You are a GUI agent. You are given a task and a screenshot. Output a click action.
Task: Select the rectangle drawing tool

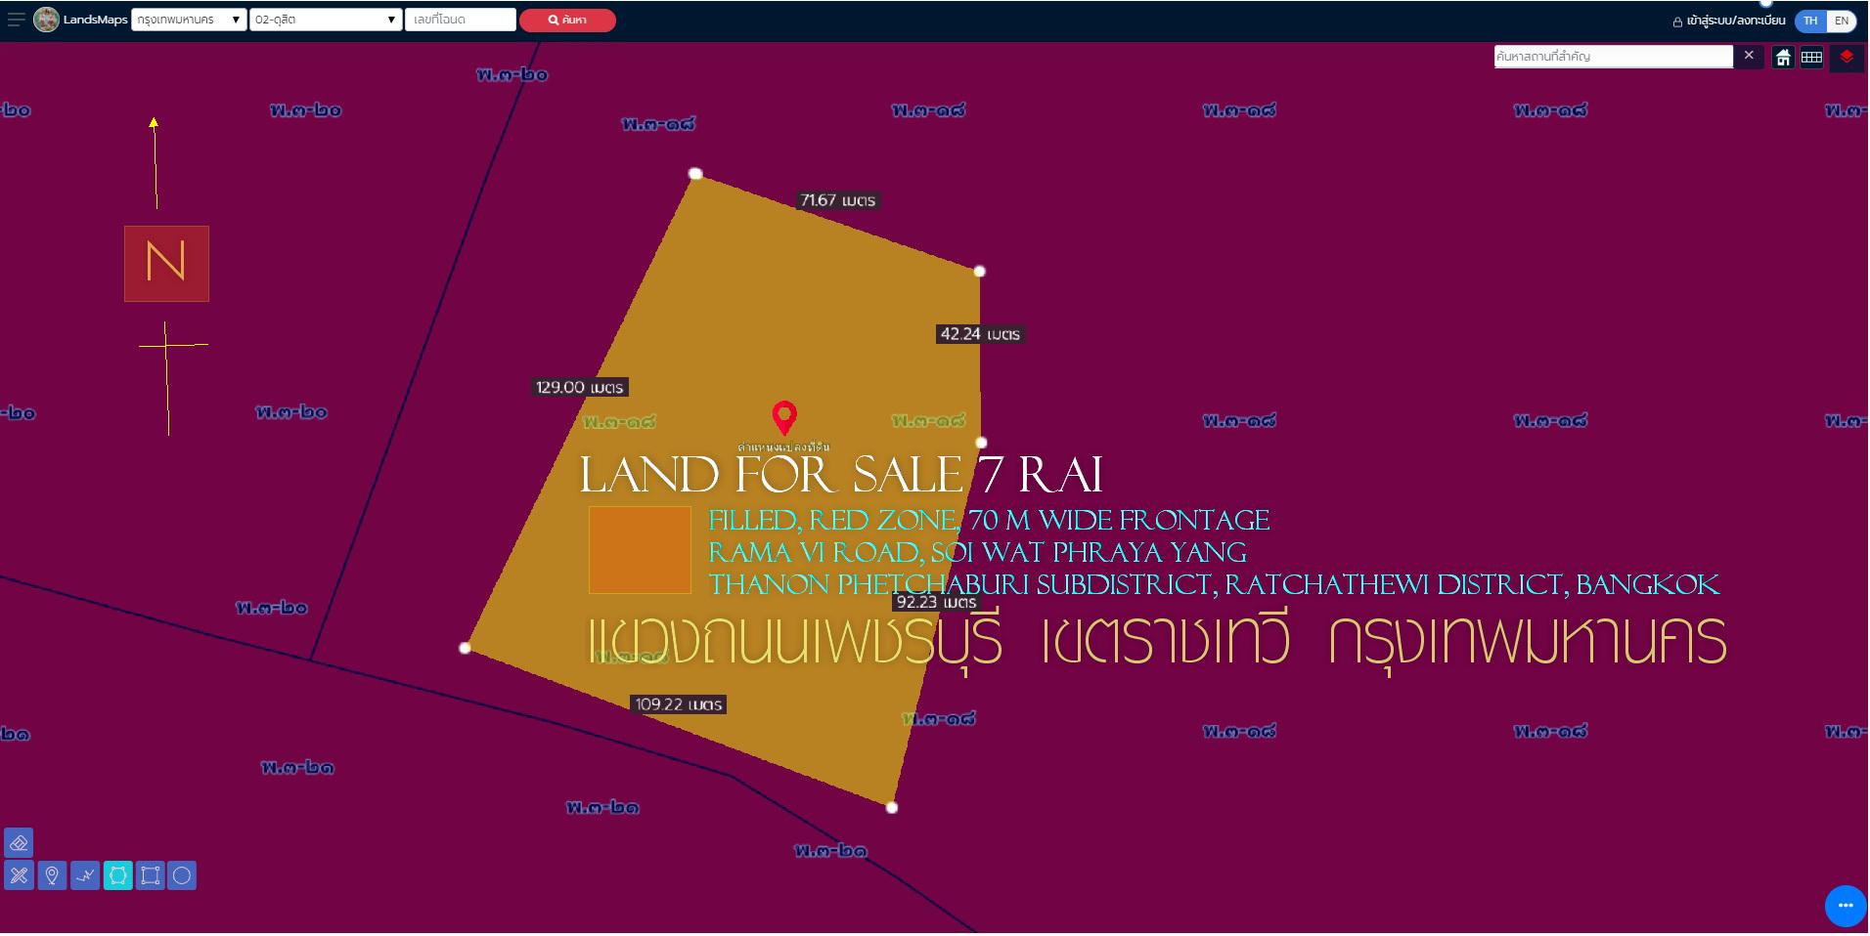[x=150, y=875]
